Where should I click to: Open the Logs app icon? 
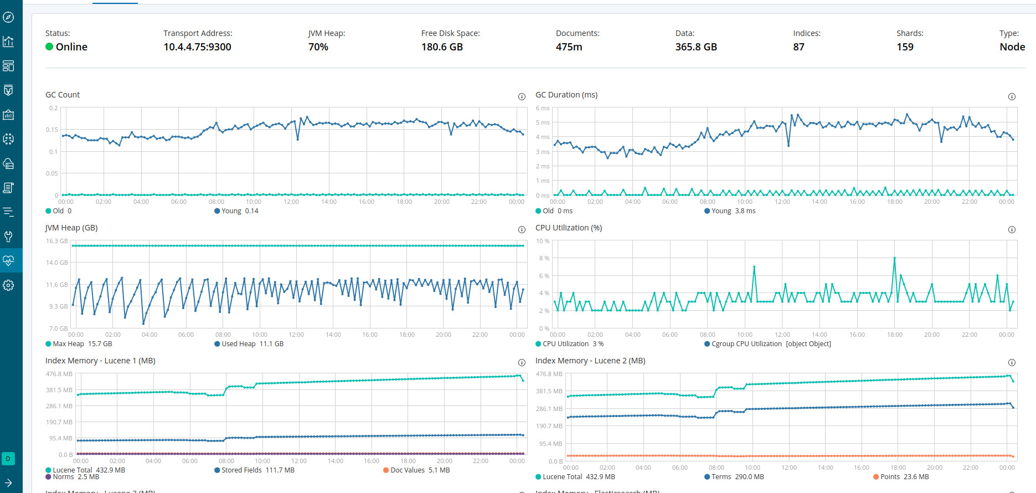point(8,188)
